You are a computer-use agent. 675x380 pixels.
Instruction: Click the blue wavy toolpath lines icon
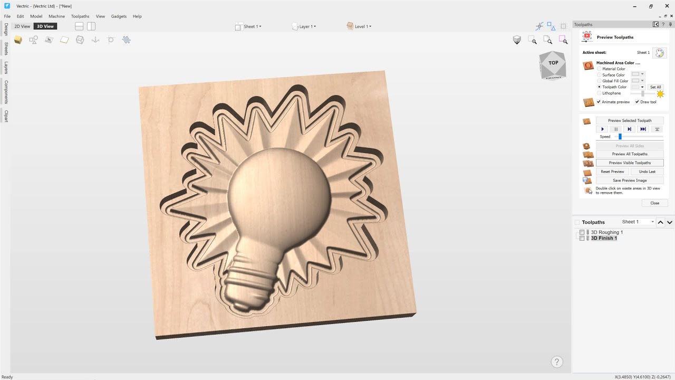127,40
